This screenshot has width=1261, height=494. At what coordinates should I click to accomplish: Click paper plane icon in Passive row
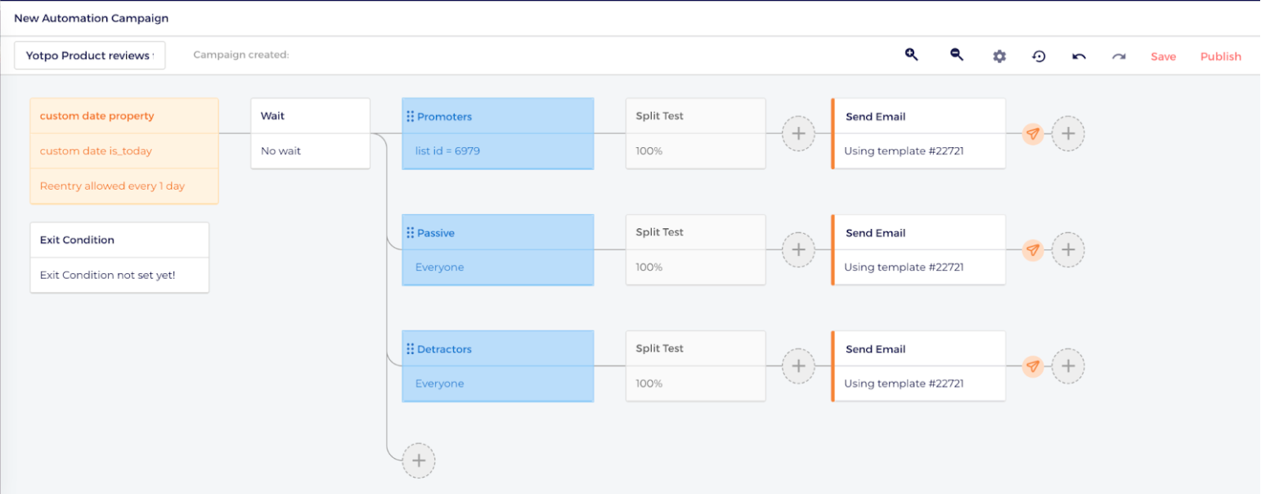(x=1033, y=249)
